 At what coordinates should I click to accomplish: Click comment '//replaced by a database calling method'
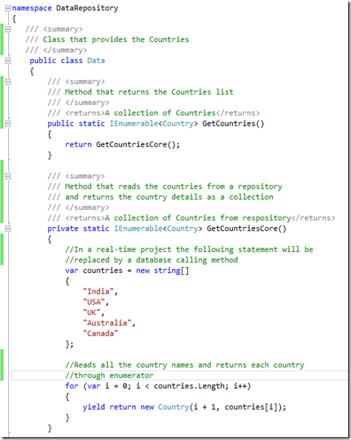coord(151,260)
